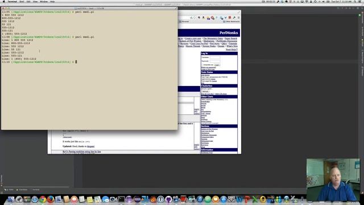
Task: Launch Google Chrome from the dock
Action: [43, 199]
